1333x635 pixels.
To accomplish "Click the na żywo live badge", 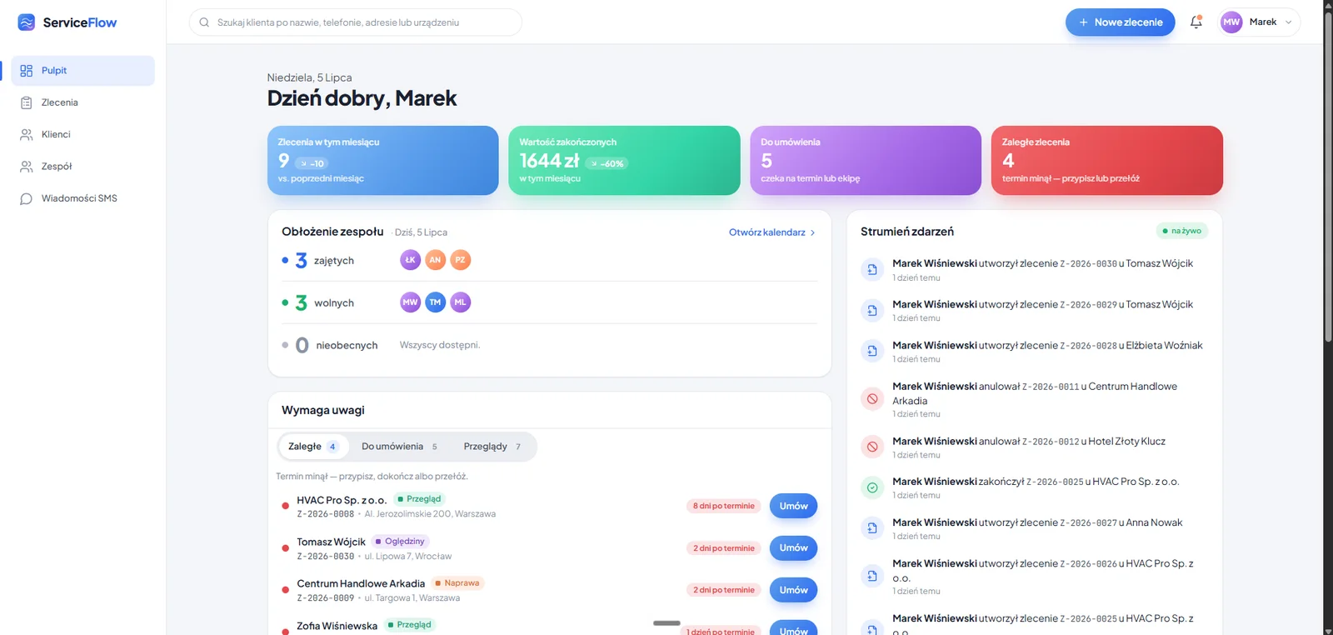I will coord(1182,231).
